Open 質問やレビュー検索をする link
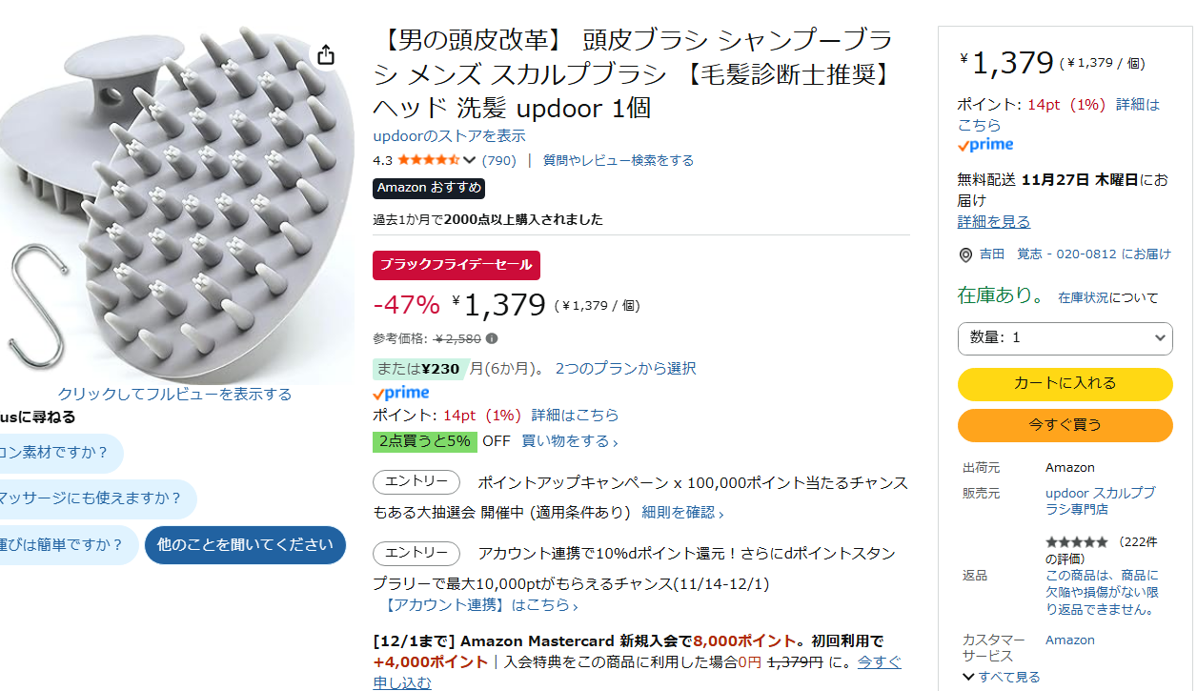This screenshot has width=1197, height=691. click(618, 160)
